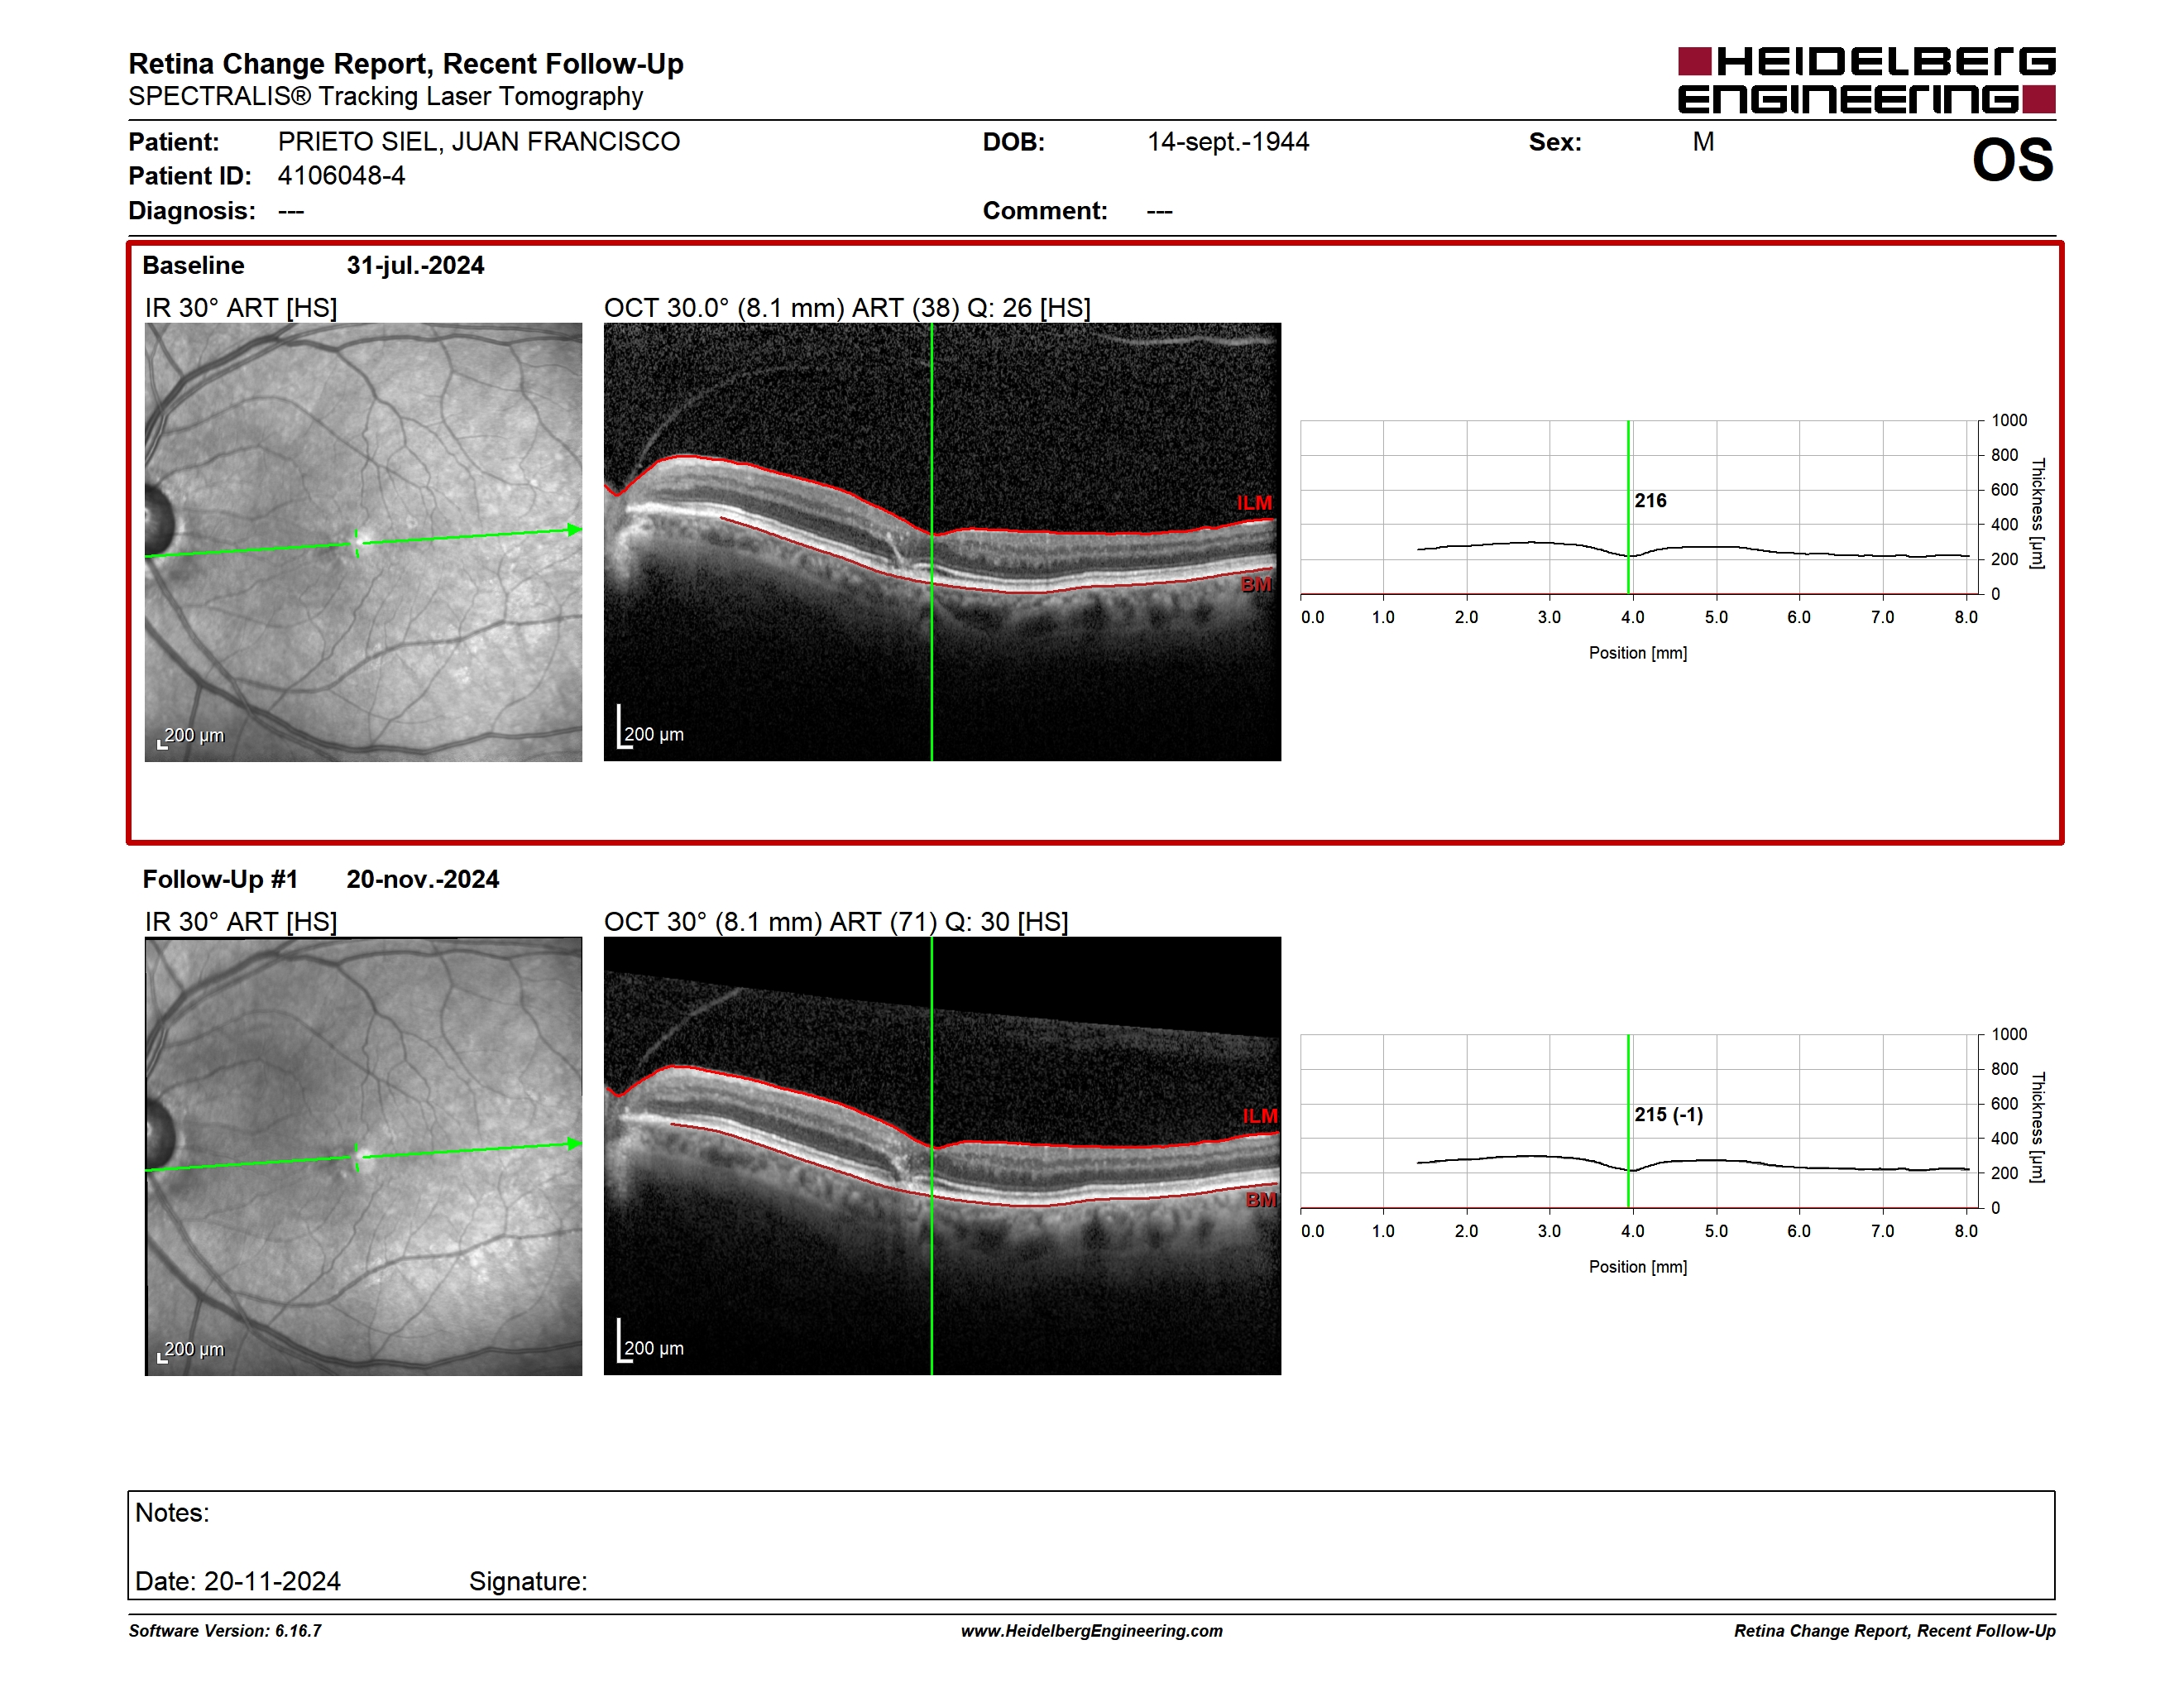The width and height of the screenshot is (2184, 1688).
Task: Click the follow-up OCT B-scan image
Action: click(942, 1156)
